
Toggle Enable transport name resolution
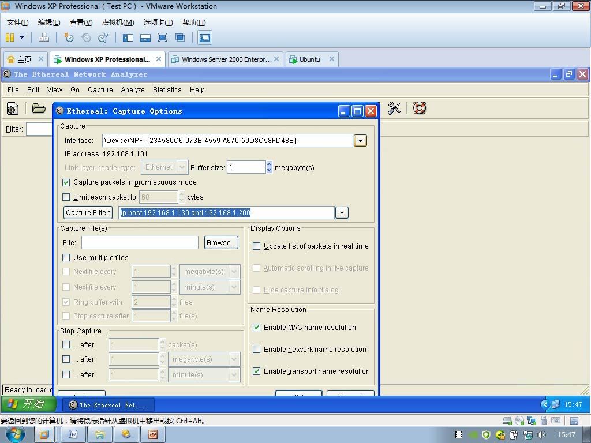coord(257,371)
